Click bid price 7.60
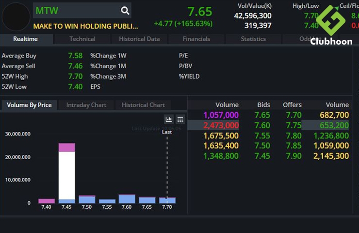The image size is (359, 233). coord(262,125)
